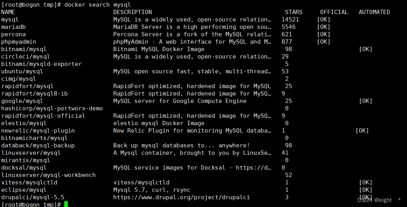Click the 'CSDN @eight' watermark text
Screen dimensions: 407x207
(x=375, y=200)
